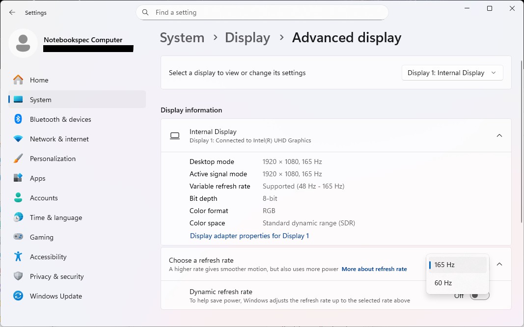Toggle the Dynamic refresh rate switch
Screen dimensions: 524x327
pos(479,296)
